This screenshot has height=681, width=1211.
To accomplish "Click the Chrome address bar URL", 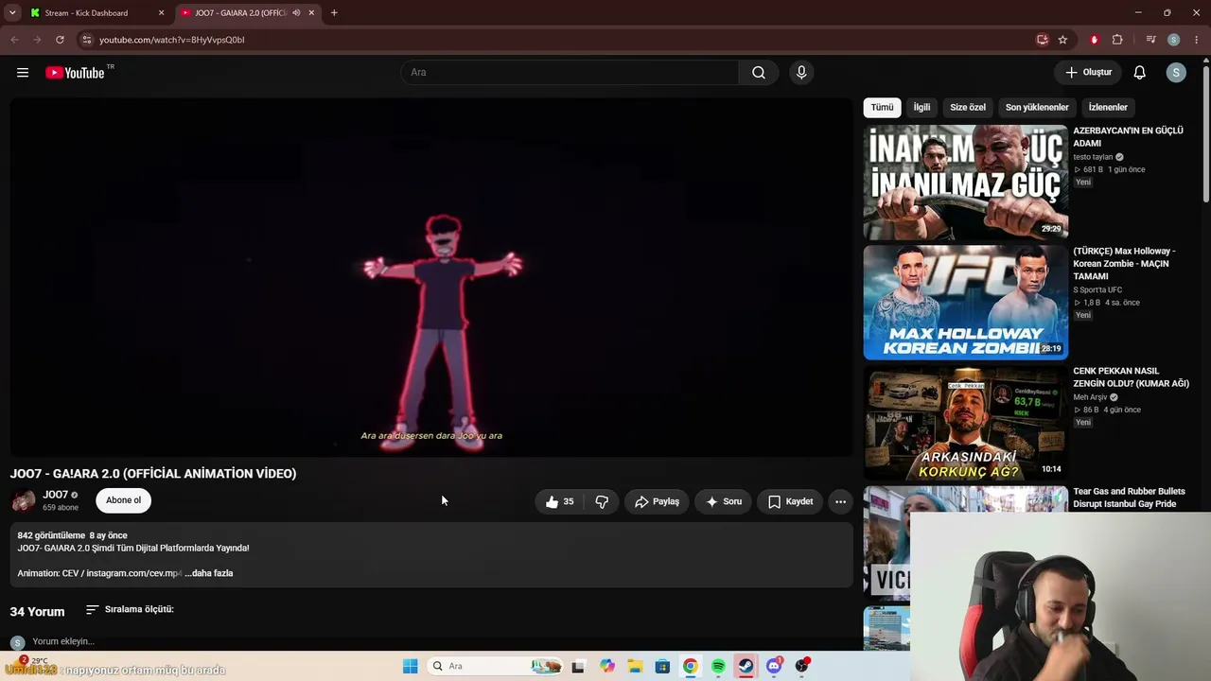I will (172, 40).
